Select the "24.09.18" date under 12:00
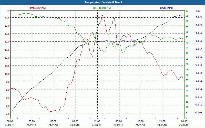Screen dimensions: 205x128 (97, 125)
